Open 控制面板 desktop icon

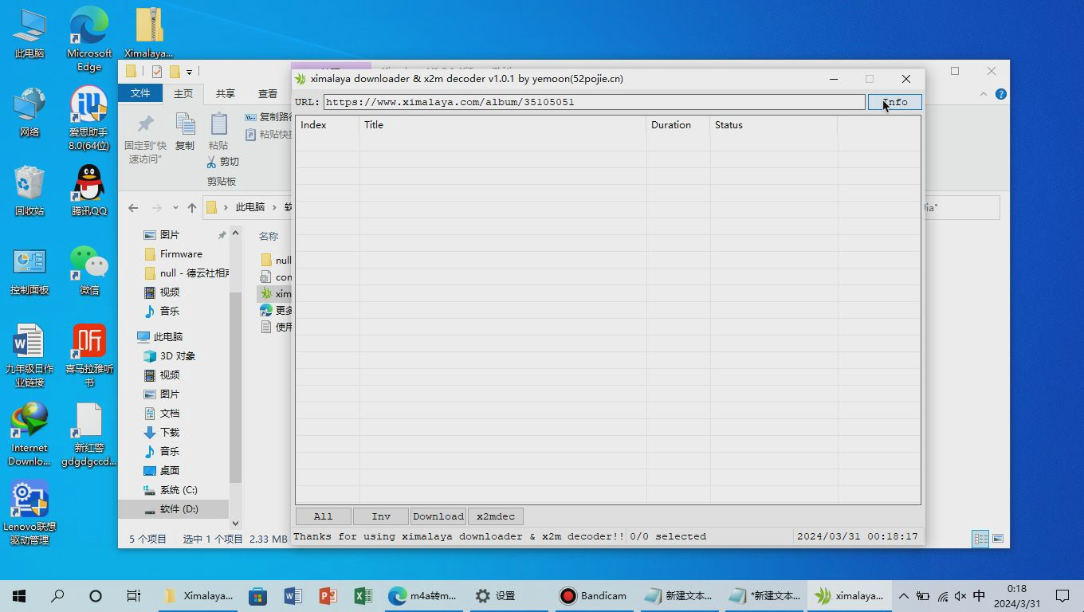tap(29, 269)
